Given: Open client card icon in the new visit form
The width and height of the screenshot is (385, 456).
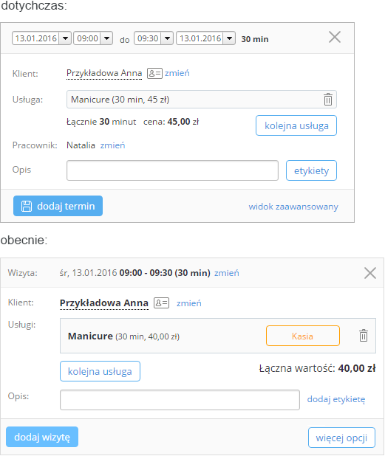Looking at the screenshot, I should pos(161,303).
